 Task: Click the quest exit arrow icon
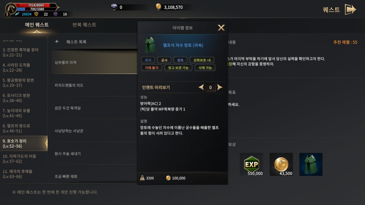coord(350,10)
